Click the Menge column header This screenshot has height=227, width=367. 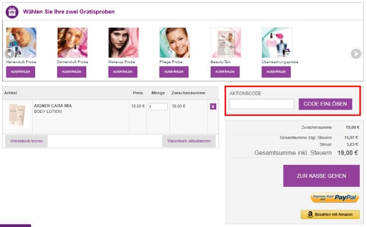coord(158,93)
